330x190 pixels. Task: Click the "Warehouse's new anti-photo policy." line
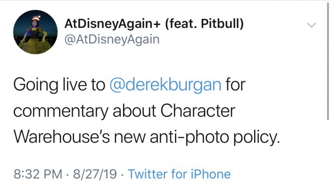[x=147, y=137]
